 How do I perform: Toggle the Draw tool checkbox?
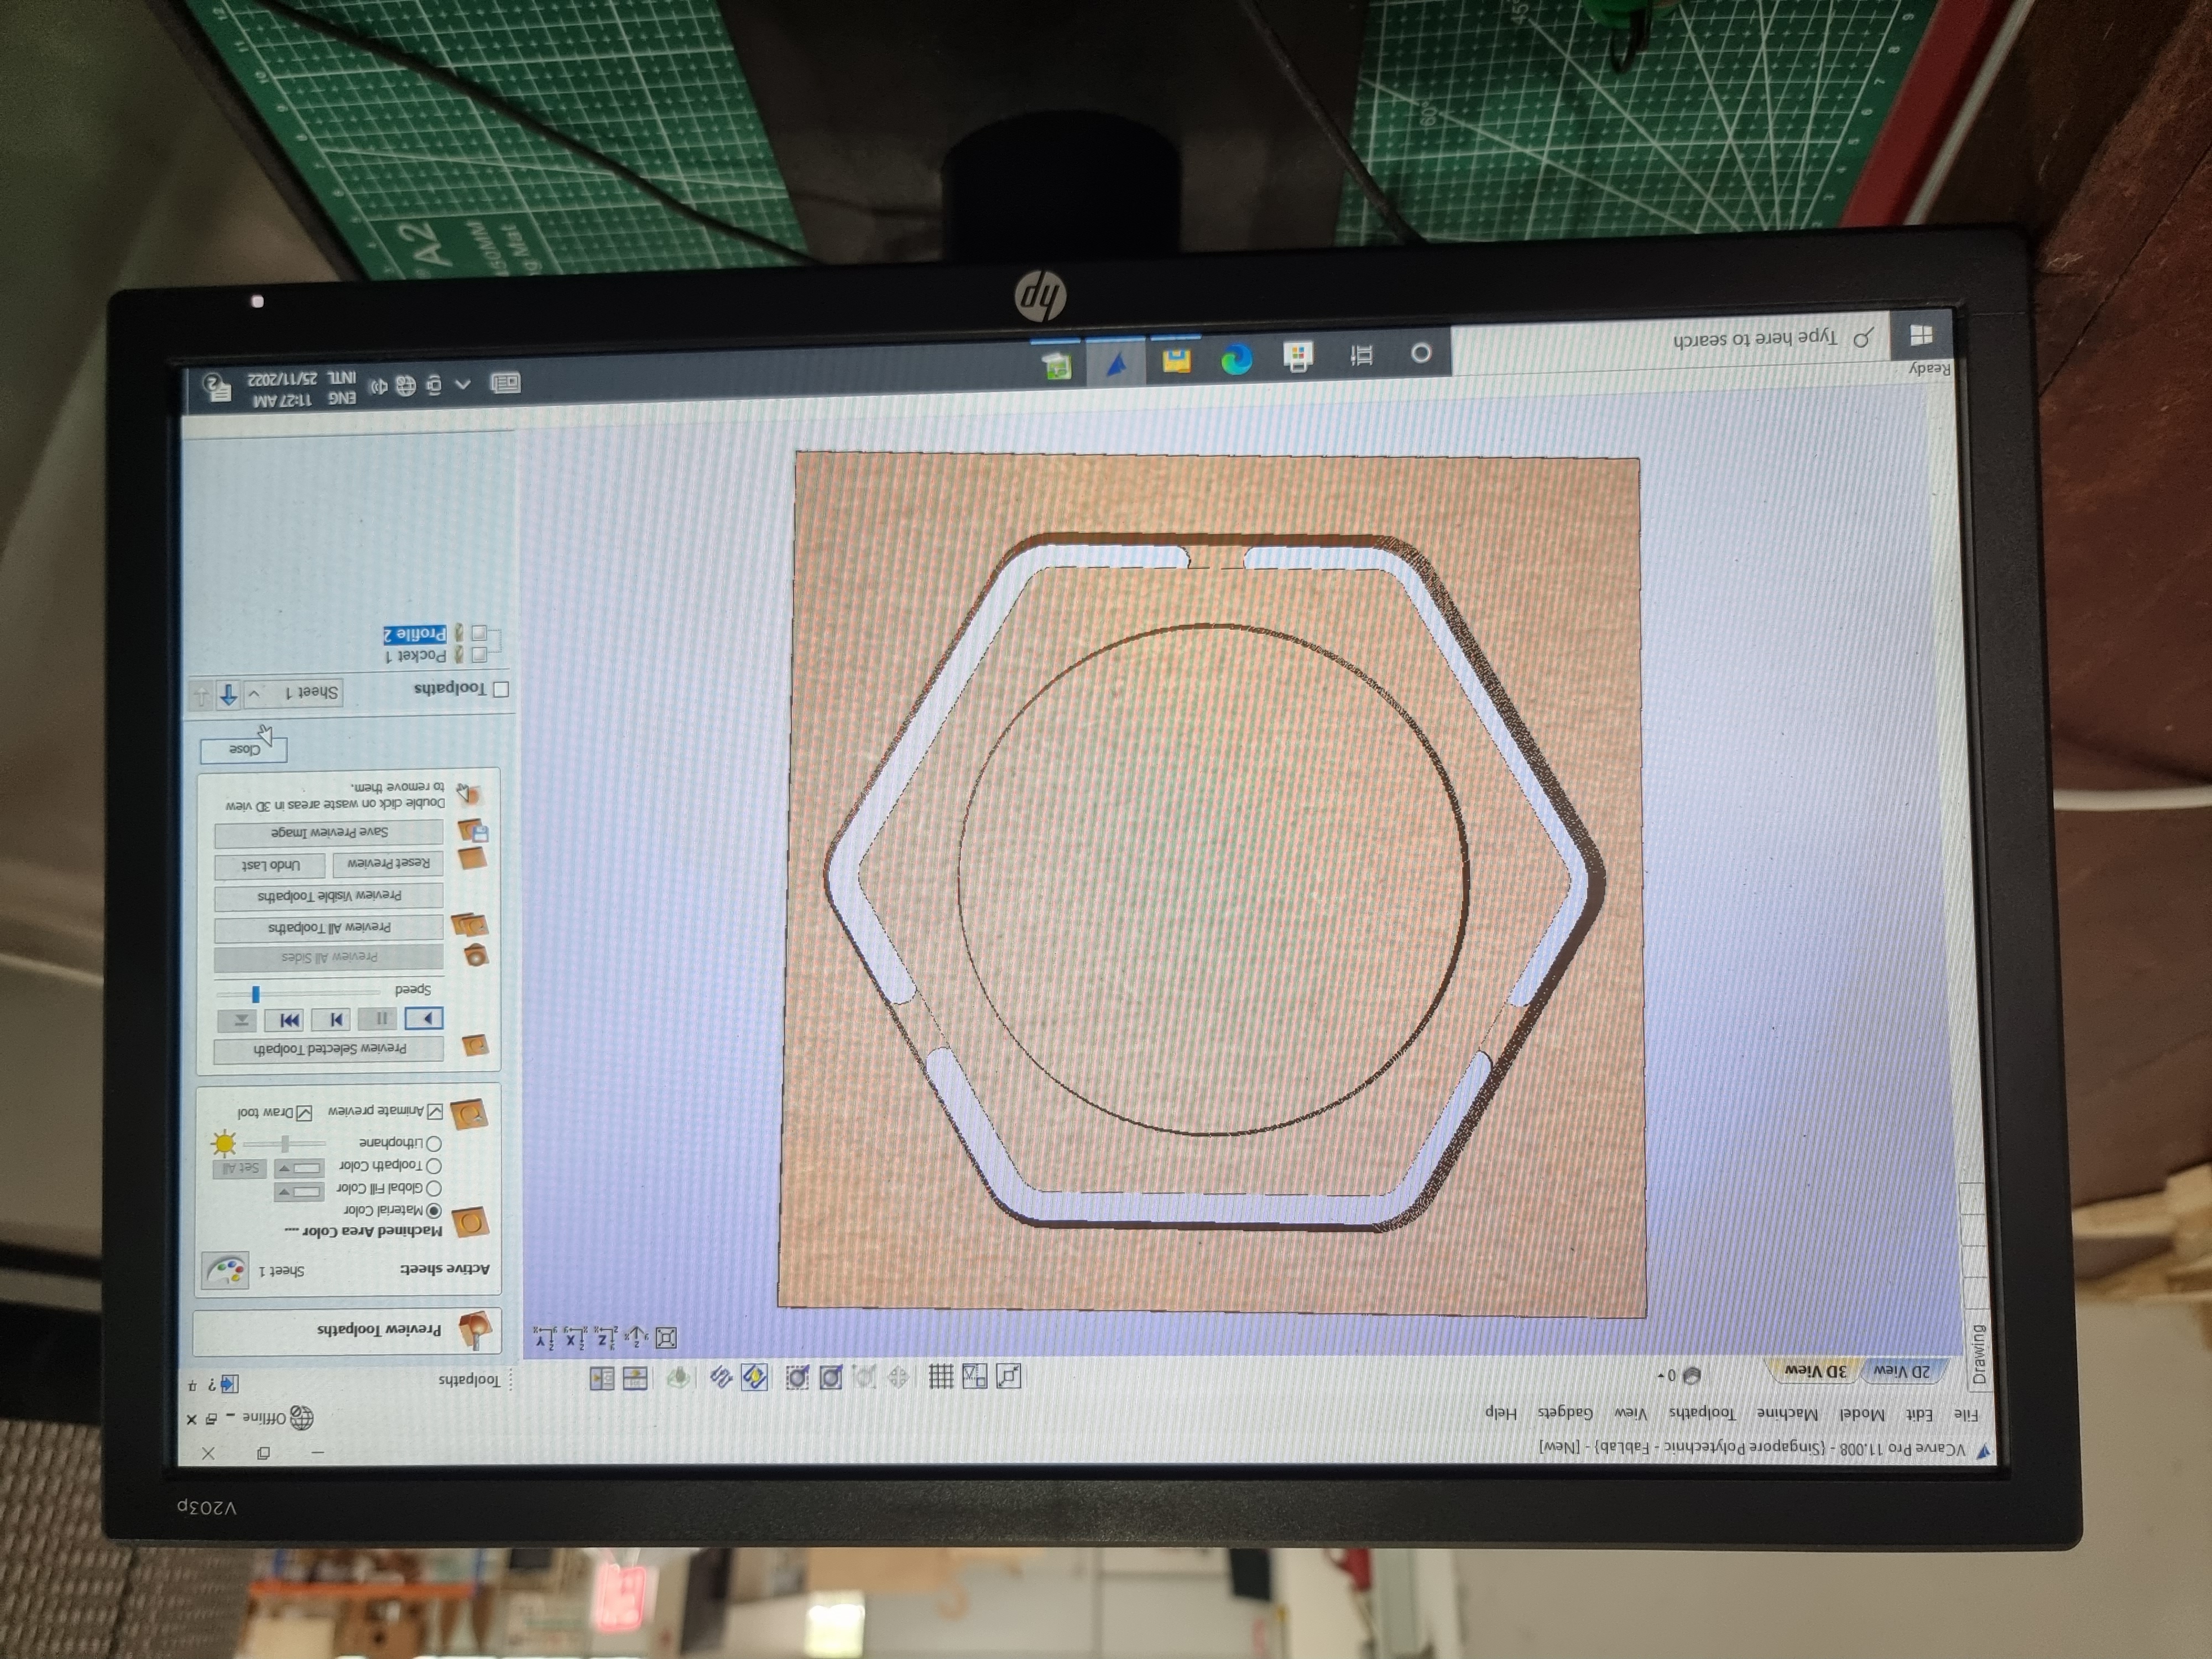(304, 1113)
